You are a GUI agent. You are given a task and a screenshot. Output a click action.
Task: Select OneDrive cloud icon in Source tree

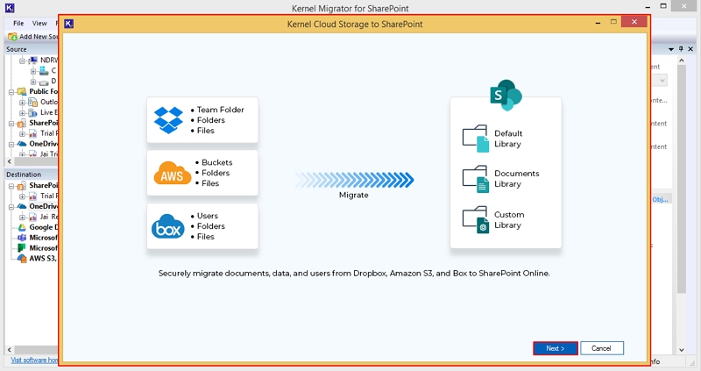pyautogui.click(x=22, y=144)
